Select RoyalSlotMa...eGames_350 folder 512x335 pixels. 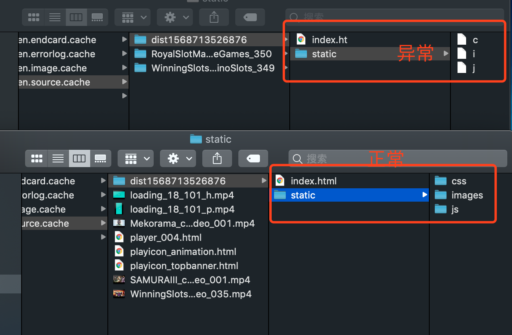[209, 54]
